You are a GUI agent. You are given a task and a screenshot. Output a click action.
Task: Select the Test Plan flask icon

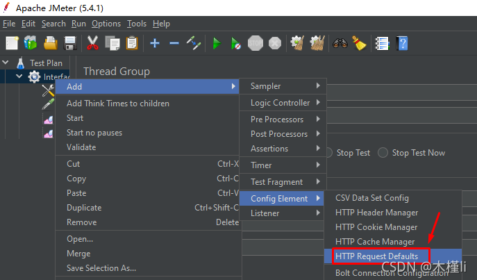[x=20, y=63]
